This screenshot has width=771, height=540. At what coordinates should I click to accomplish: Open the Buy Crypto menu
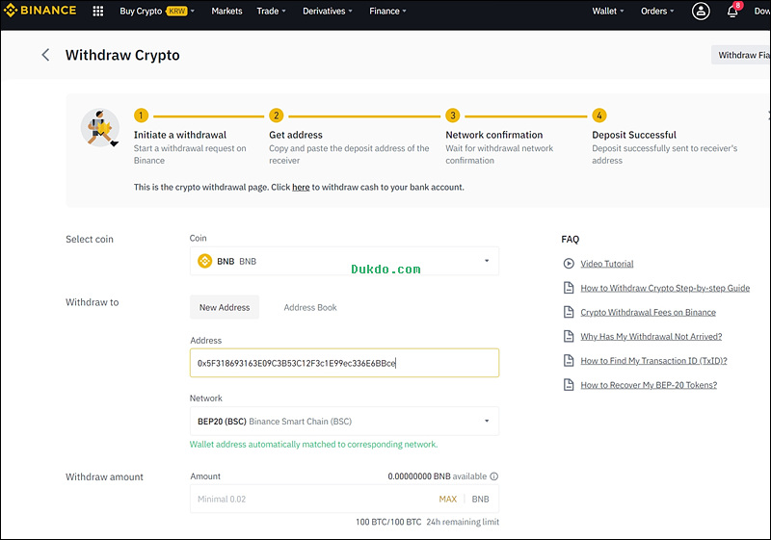click(157, 11)
